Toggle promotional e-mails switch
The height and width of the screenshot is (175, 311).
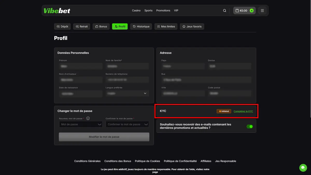(x=250, y=127)
